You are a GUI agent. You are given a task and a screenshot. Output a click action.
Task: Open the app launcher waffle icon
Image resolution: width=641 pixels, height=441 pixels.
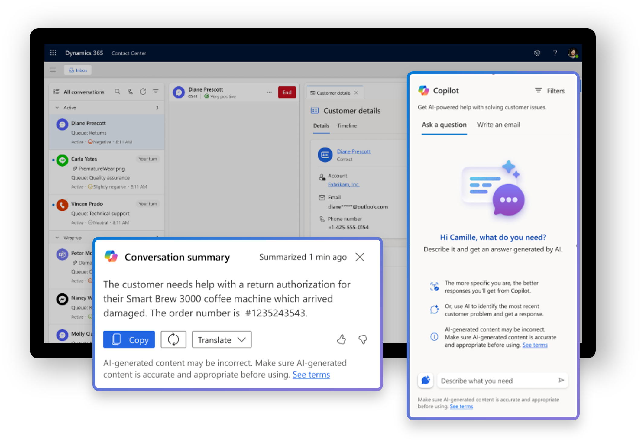(53, 53)
